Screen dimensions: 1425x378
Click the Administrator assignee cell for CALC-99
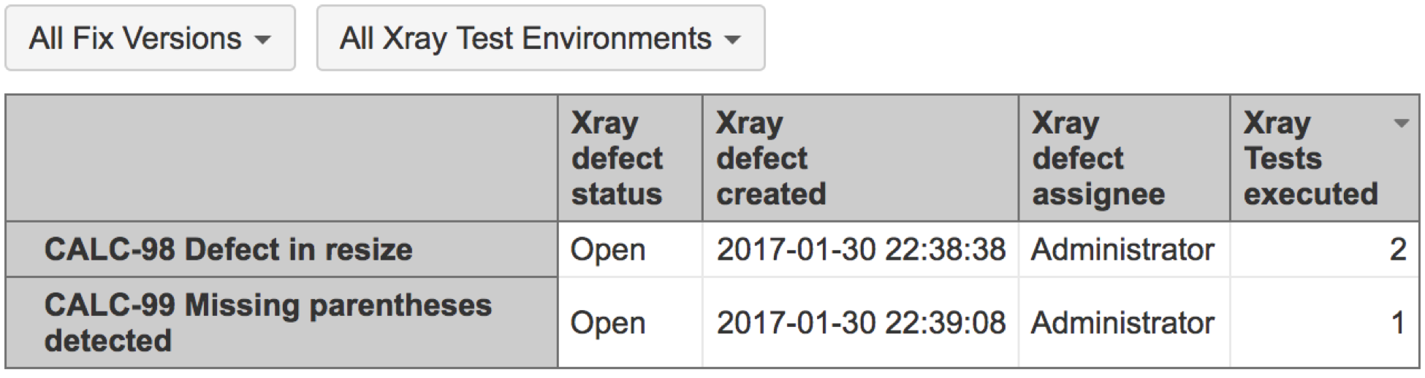point(1124,323)
